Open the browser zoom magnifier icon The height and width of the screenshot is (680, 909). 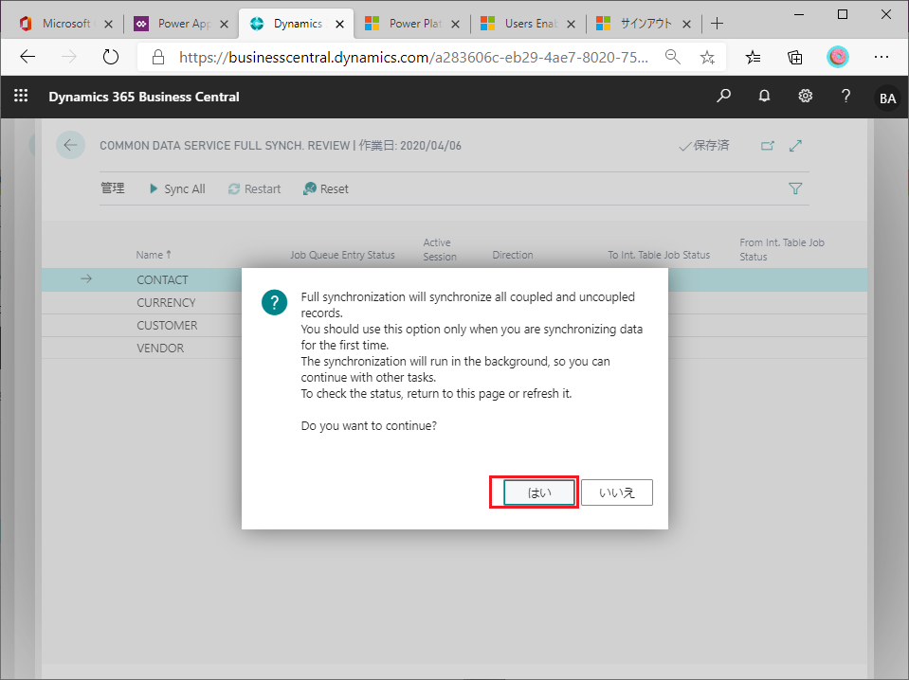672,57
